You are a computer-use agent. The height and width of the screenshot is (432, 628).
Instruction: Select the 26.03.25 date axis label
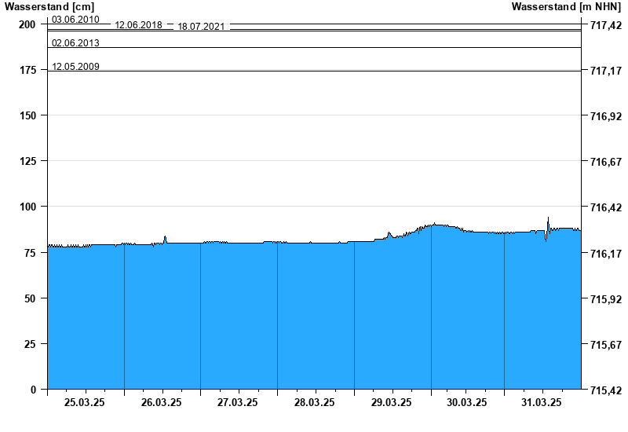tap(161, 402)
